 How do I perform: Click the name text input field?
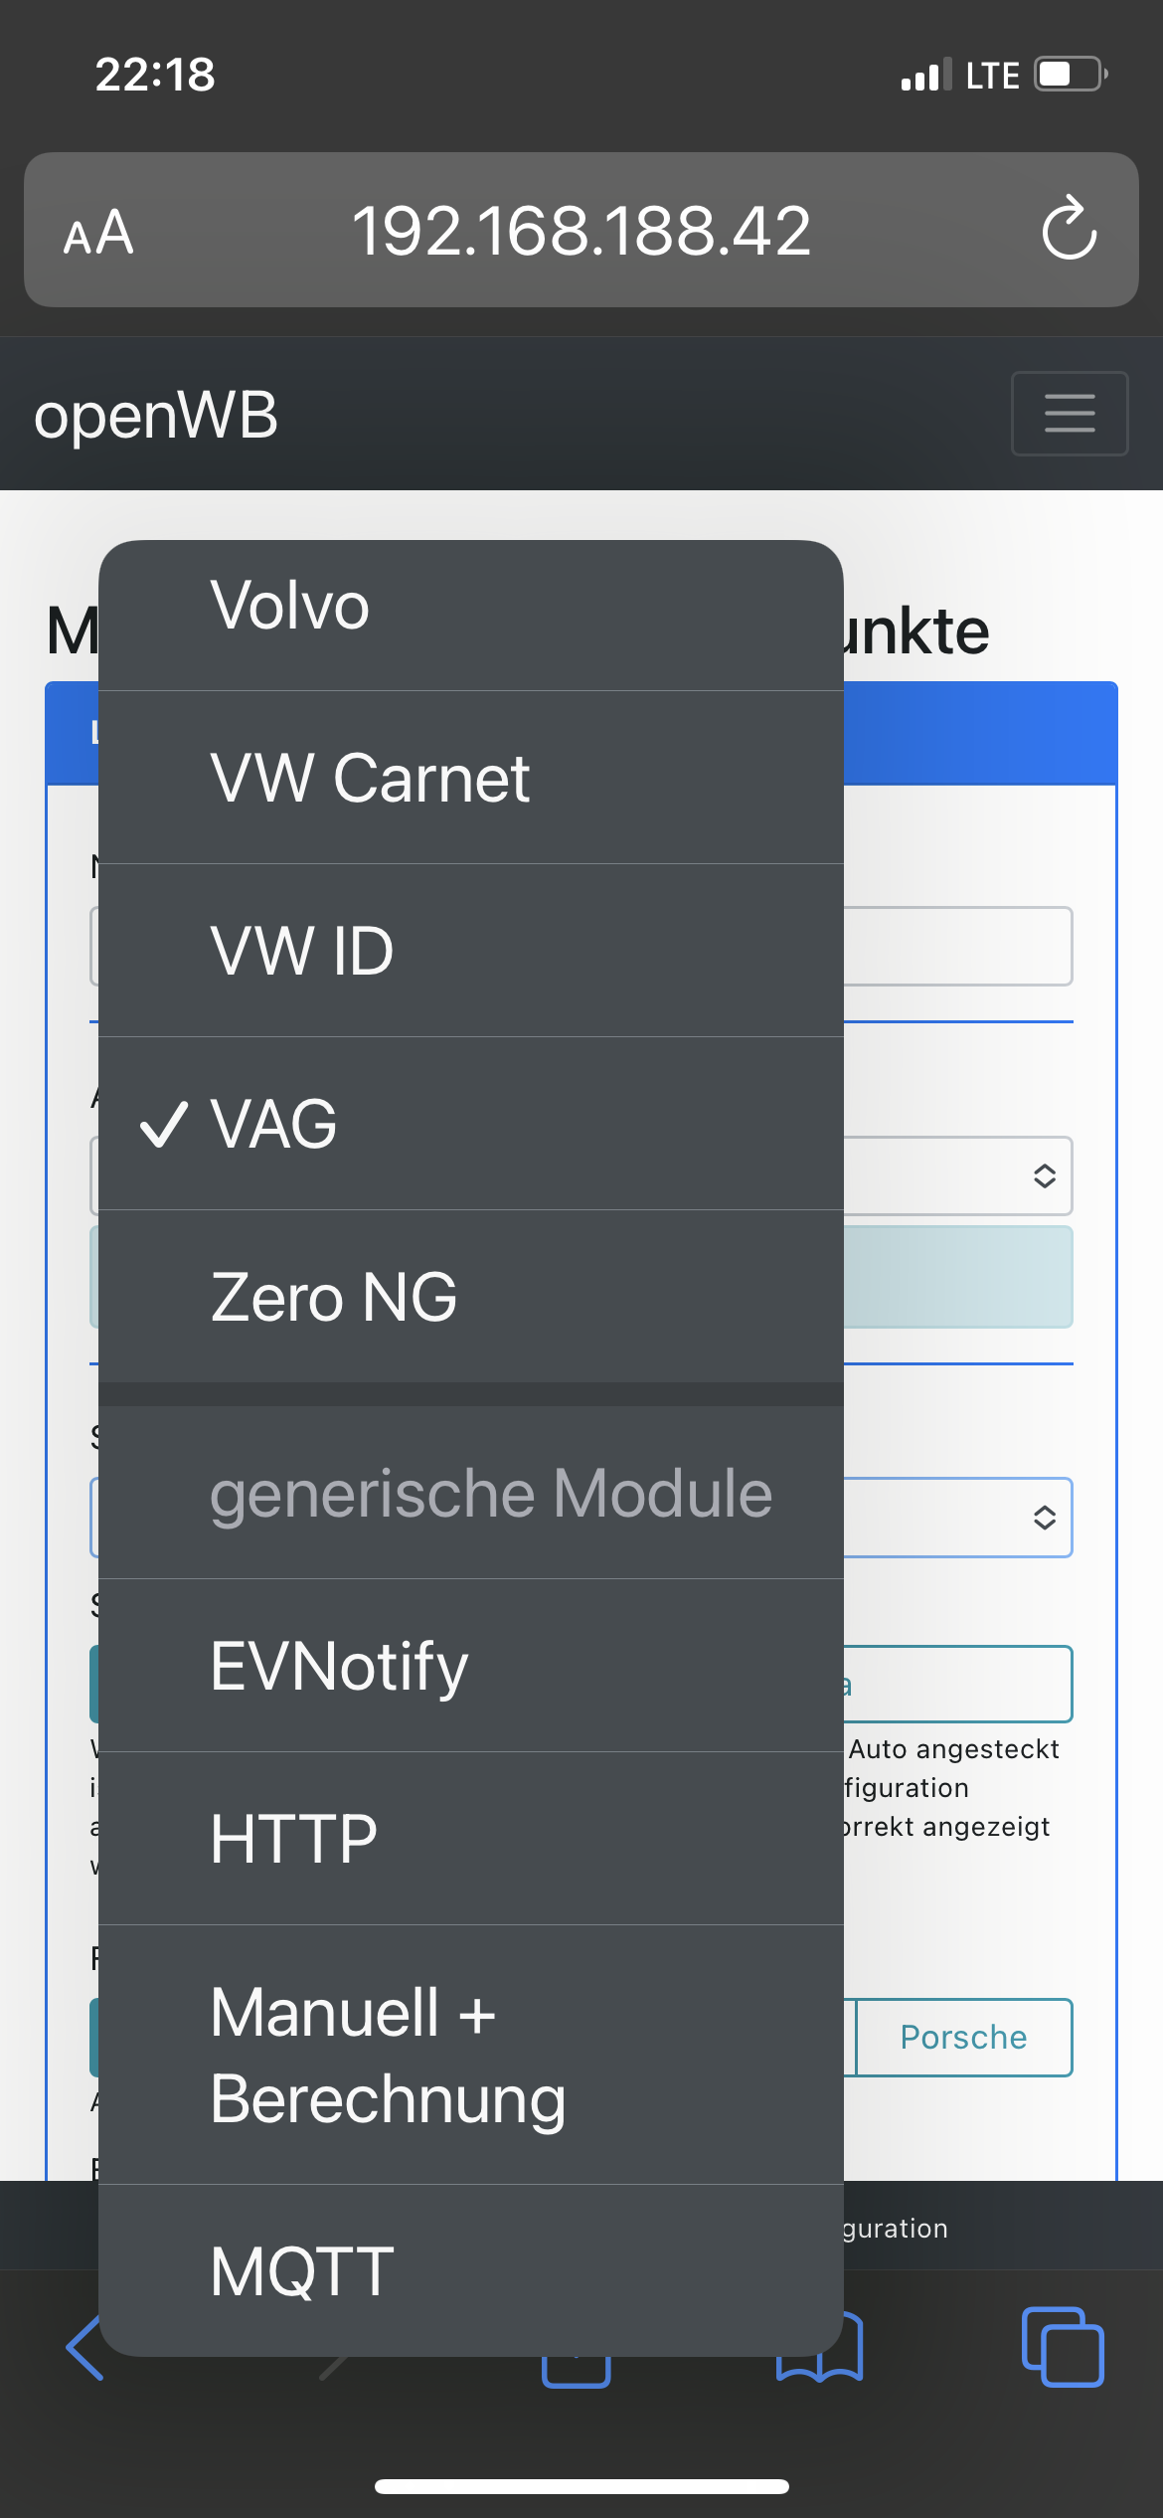[x=956, y=947]
